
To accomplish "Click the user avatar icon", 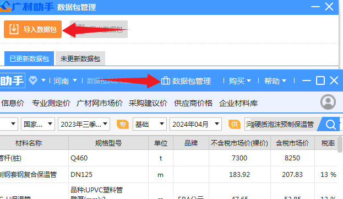I will point(328,102).
